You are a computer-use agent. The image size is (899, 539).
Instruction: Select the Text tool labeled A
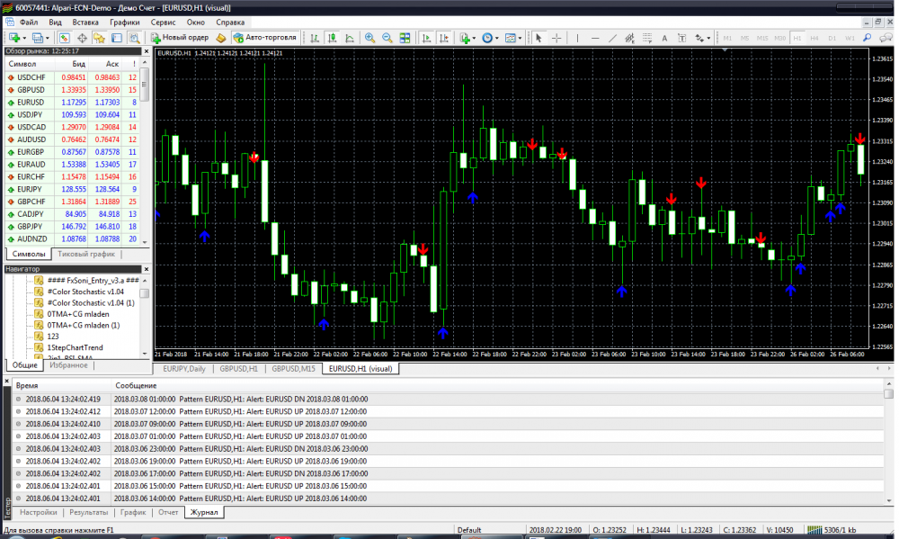[x=664, y=38]
